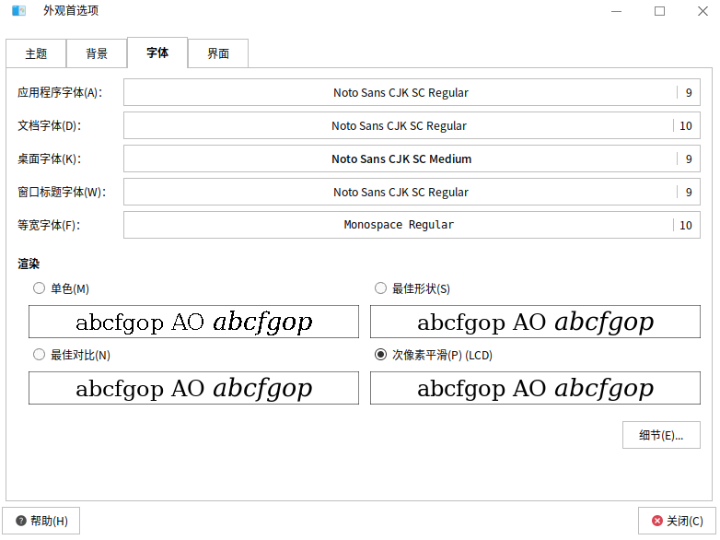Open the 窗口标题字体 font selector
Image resolution: width=720 pixels, height=540 pixels.
coord(412,193)
